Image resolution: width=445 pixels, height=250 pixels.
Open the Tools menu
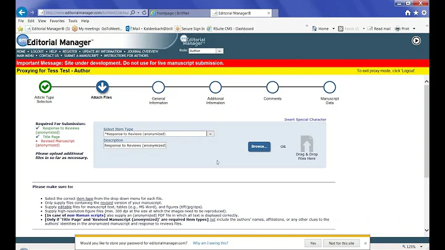click(x=73, y=21)
